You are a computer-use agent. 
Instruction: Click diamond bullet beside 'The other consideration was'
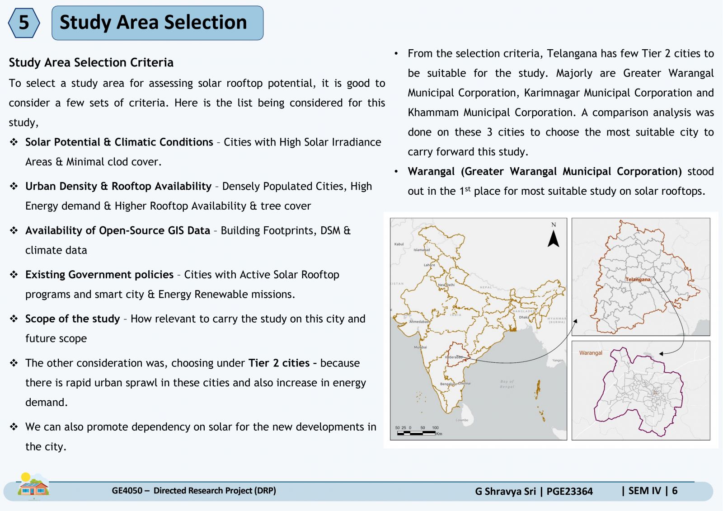point(14,363)
